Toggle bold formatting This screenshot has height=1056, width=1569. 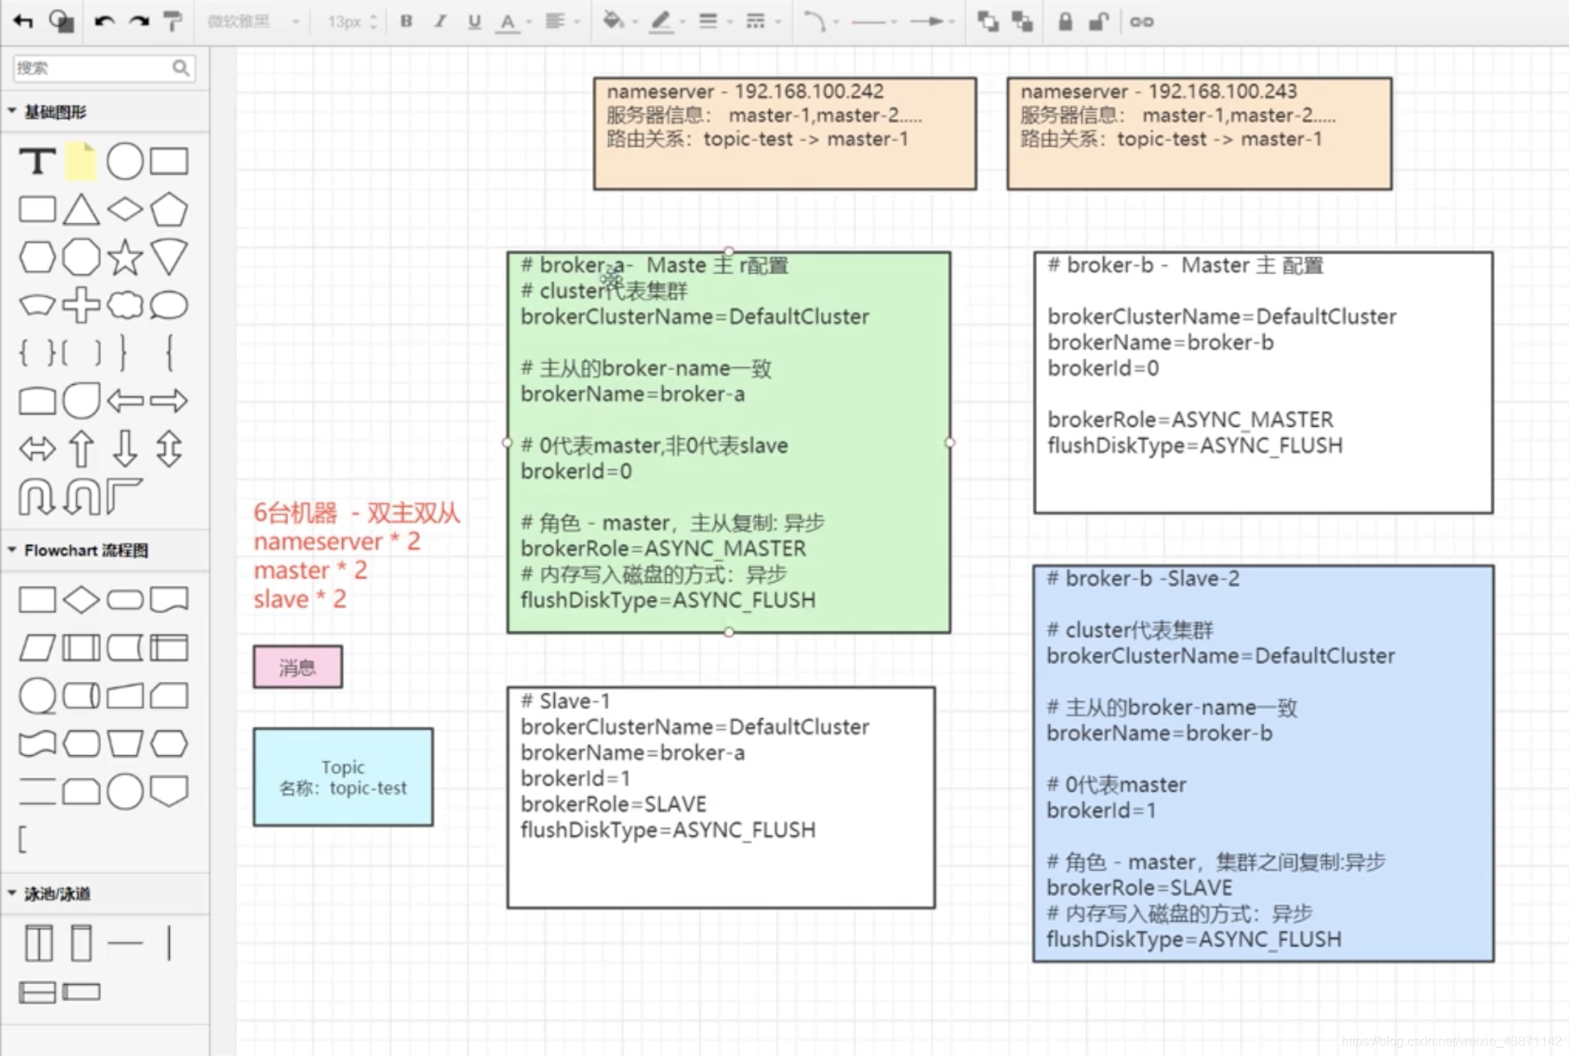pyautogui.click(x=406, y=22)
